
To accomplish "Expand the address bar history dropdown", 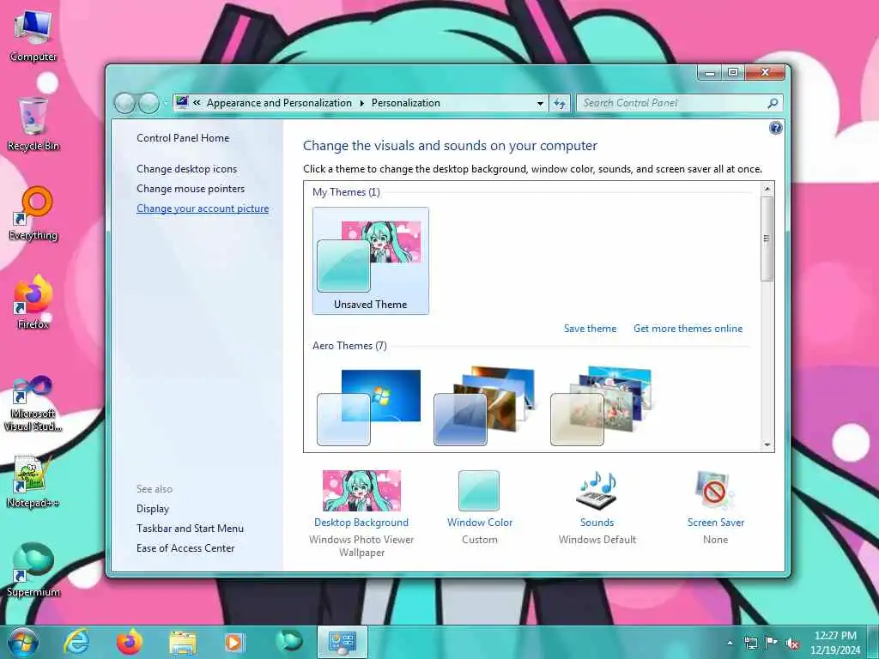I will pos(540,103).
